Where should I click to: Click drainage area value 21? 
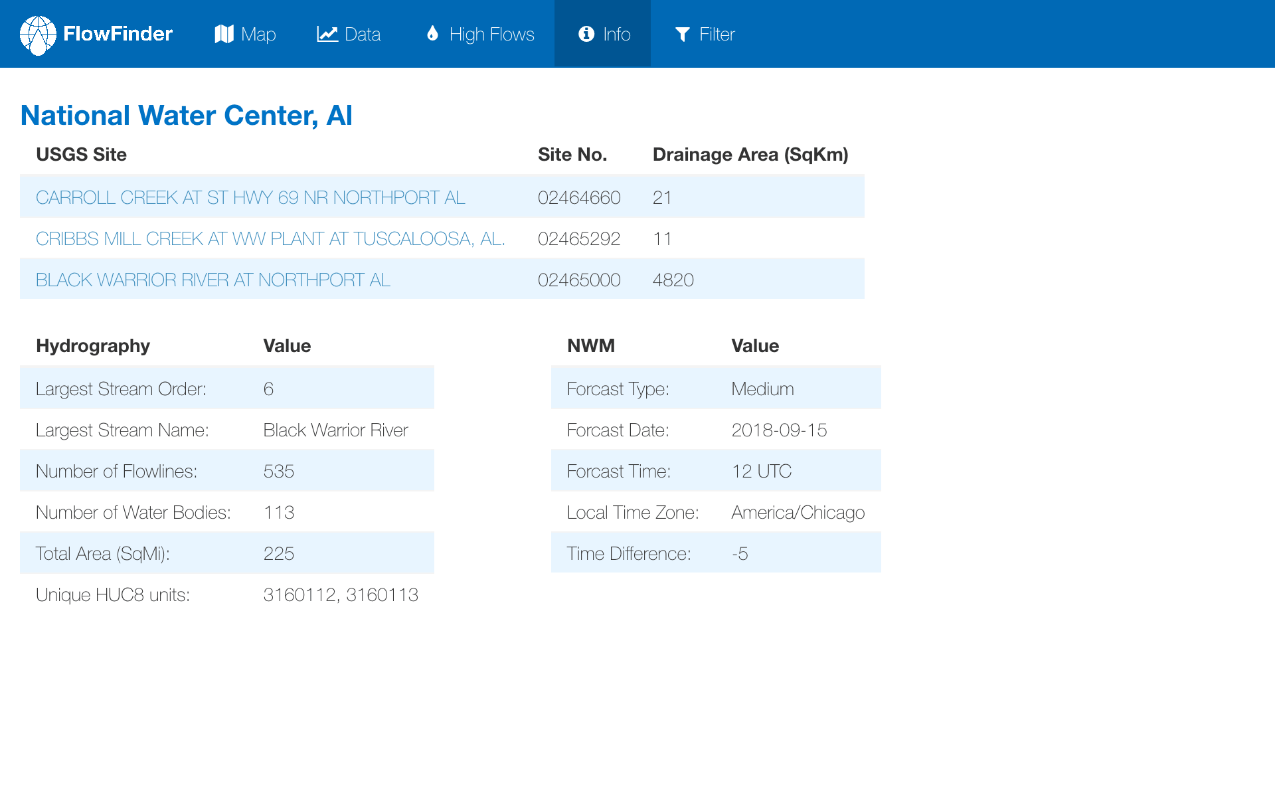coord(662,197)
